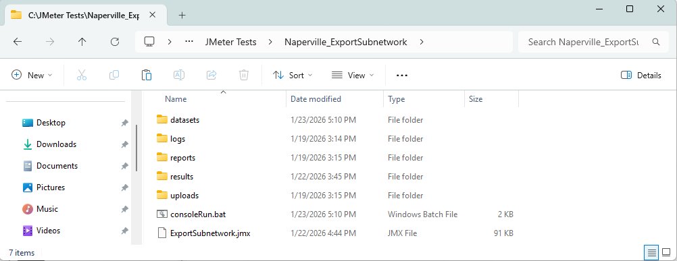Select the results folder icon
Viewport: 677px width, 261px height.
(x=162, y=176)
